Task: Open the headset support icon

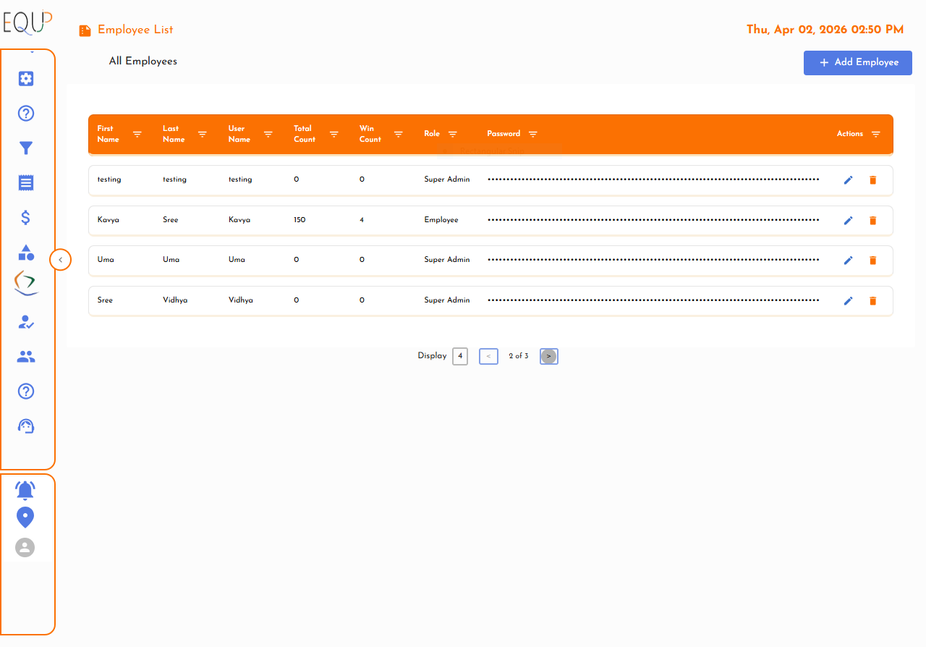Action: [x=26, y=426]
